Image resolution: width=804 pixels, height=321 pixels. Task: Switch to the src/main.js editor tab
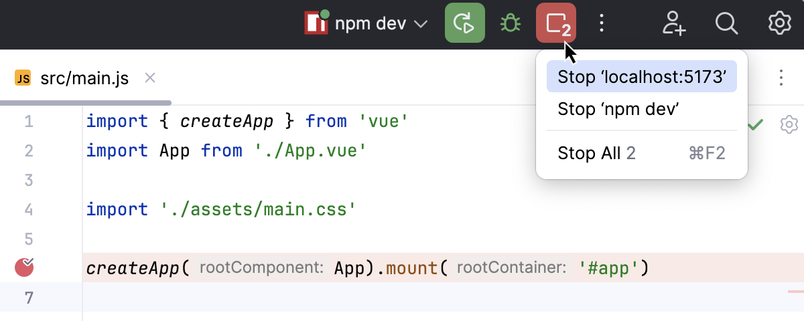click(x=84, y=79)
